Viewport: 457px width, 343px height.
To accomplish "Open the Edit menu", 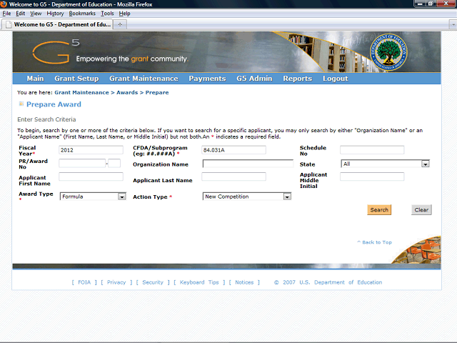I will click(20, 14).
